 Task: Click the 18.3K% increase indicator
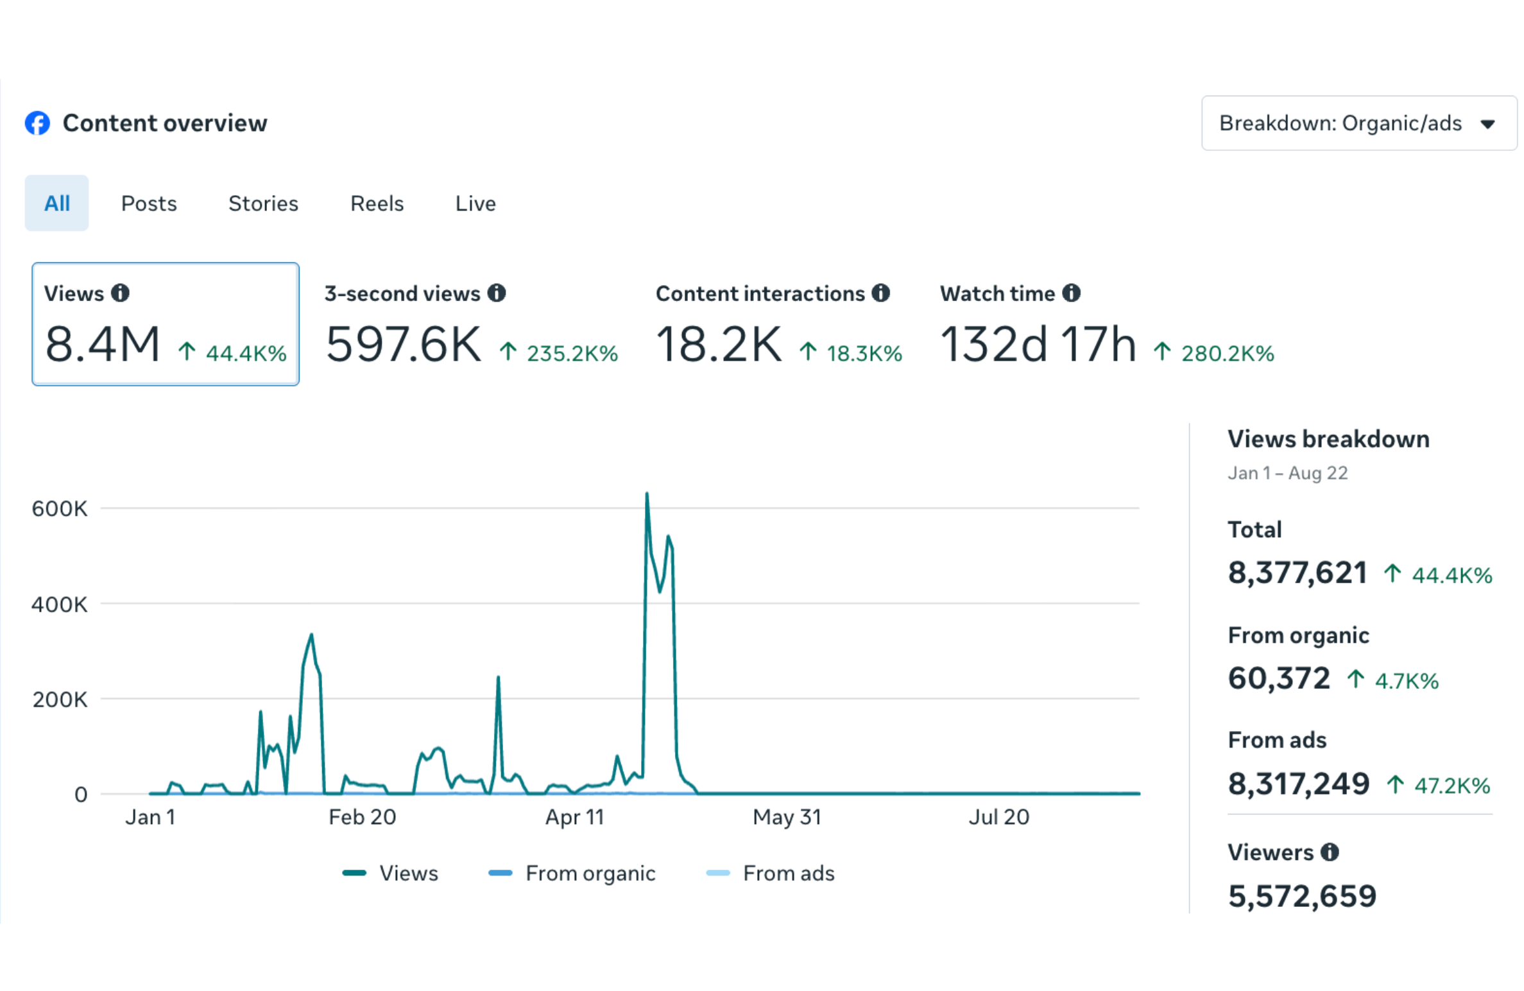click(x=851, y=353)
